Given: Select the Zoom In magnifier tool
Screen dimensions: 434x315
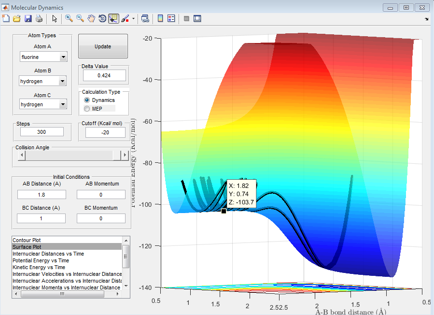Looking at the screenshot, I should 69,18.
